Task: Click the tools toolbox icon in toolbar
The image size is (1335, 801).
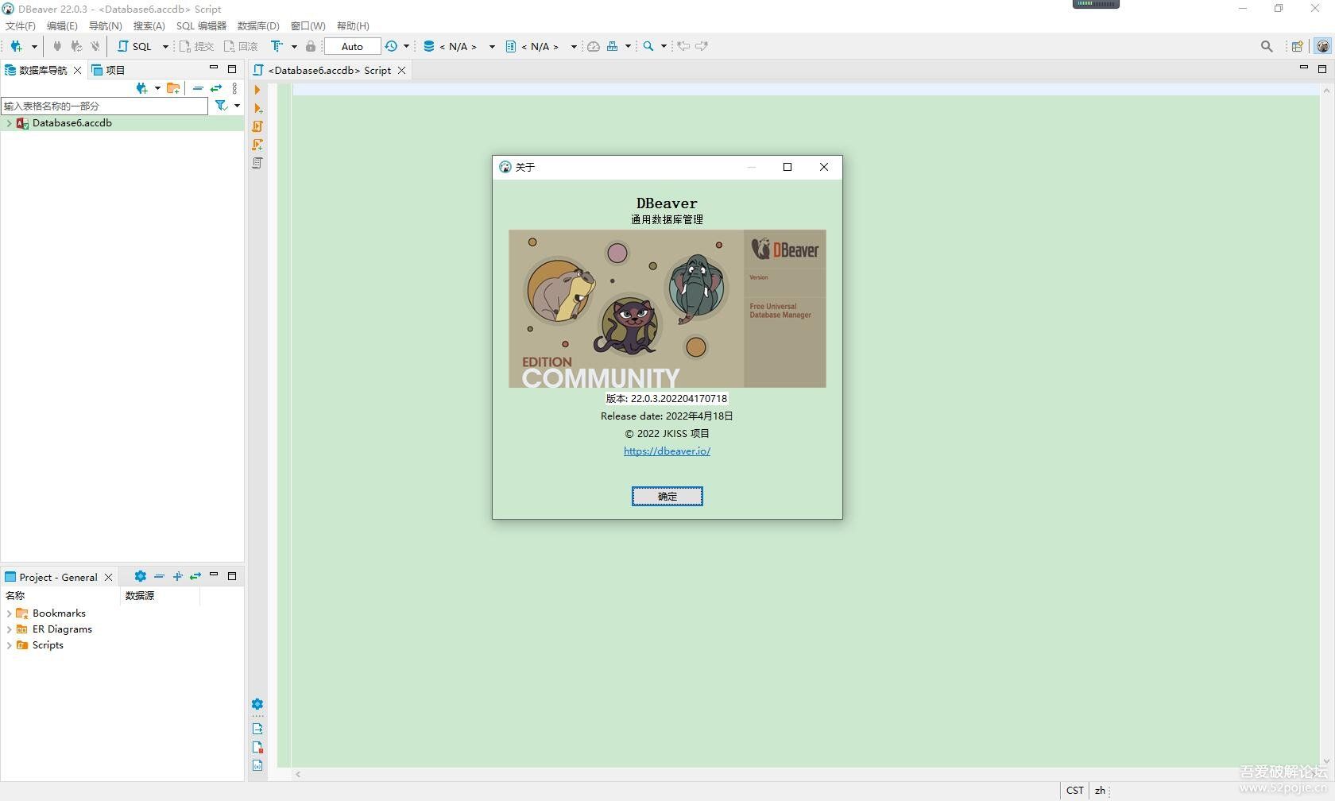Action: coord(613,46)
